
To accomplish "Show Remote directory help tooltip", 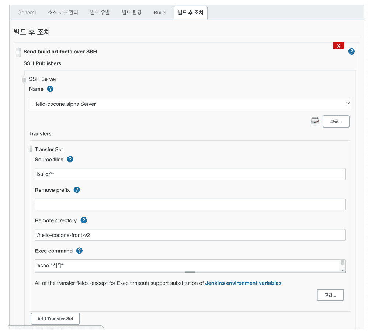I will [84, 220].
